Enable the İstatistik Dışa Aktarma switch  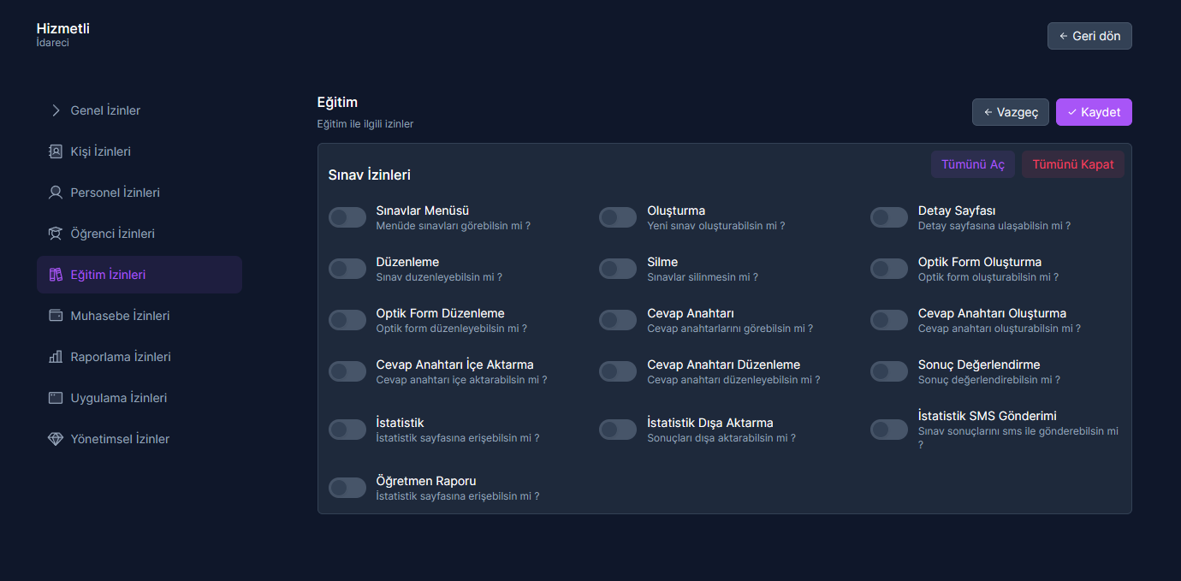coord(618,430)
